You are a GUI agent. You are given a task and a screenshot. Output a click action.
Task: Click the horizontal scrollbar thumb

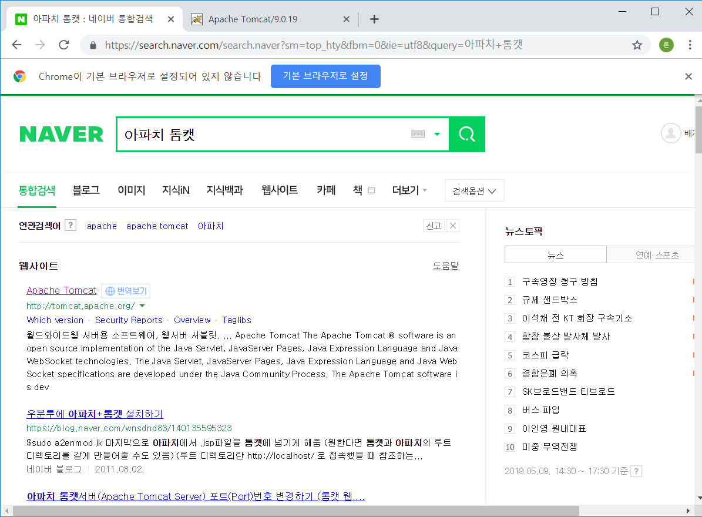[x=296, y=511]
